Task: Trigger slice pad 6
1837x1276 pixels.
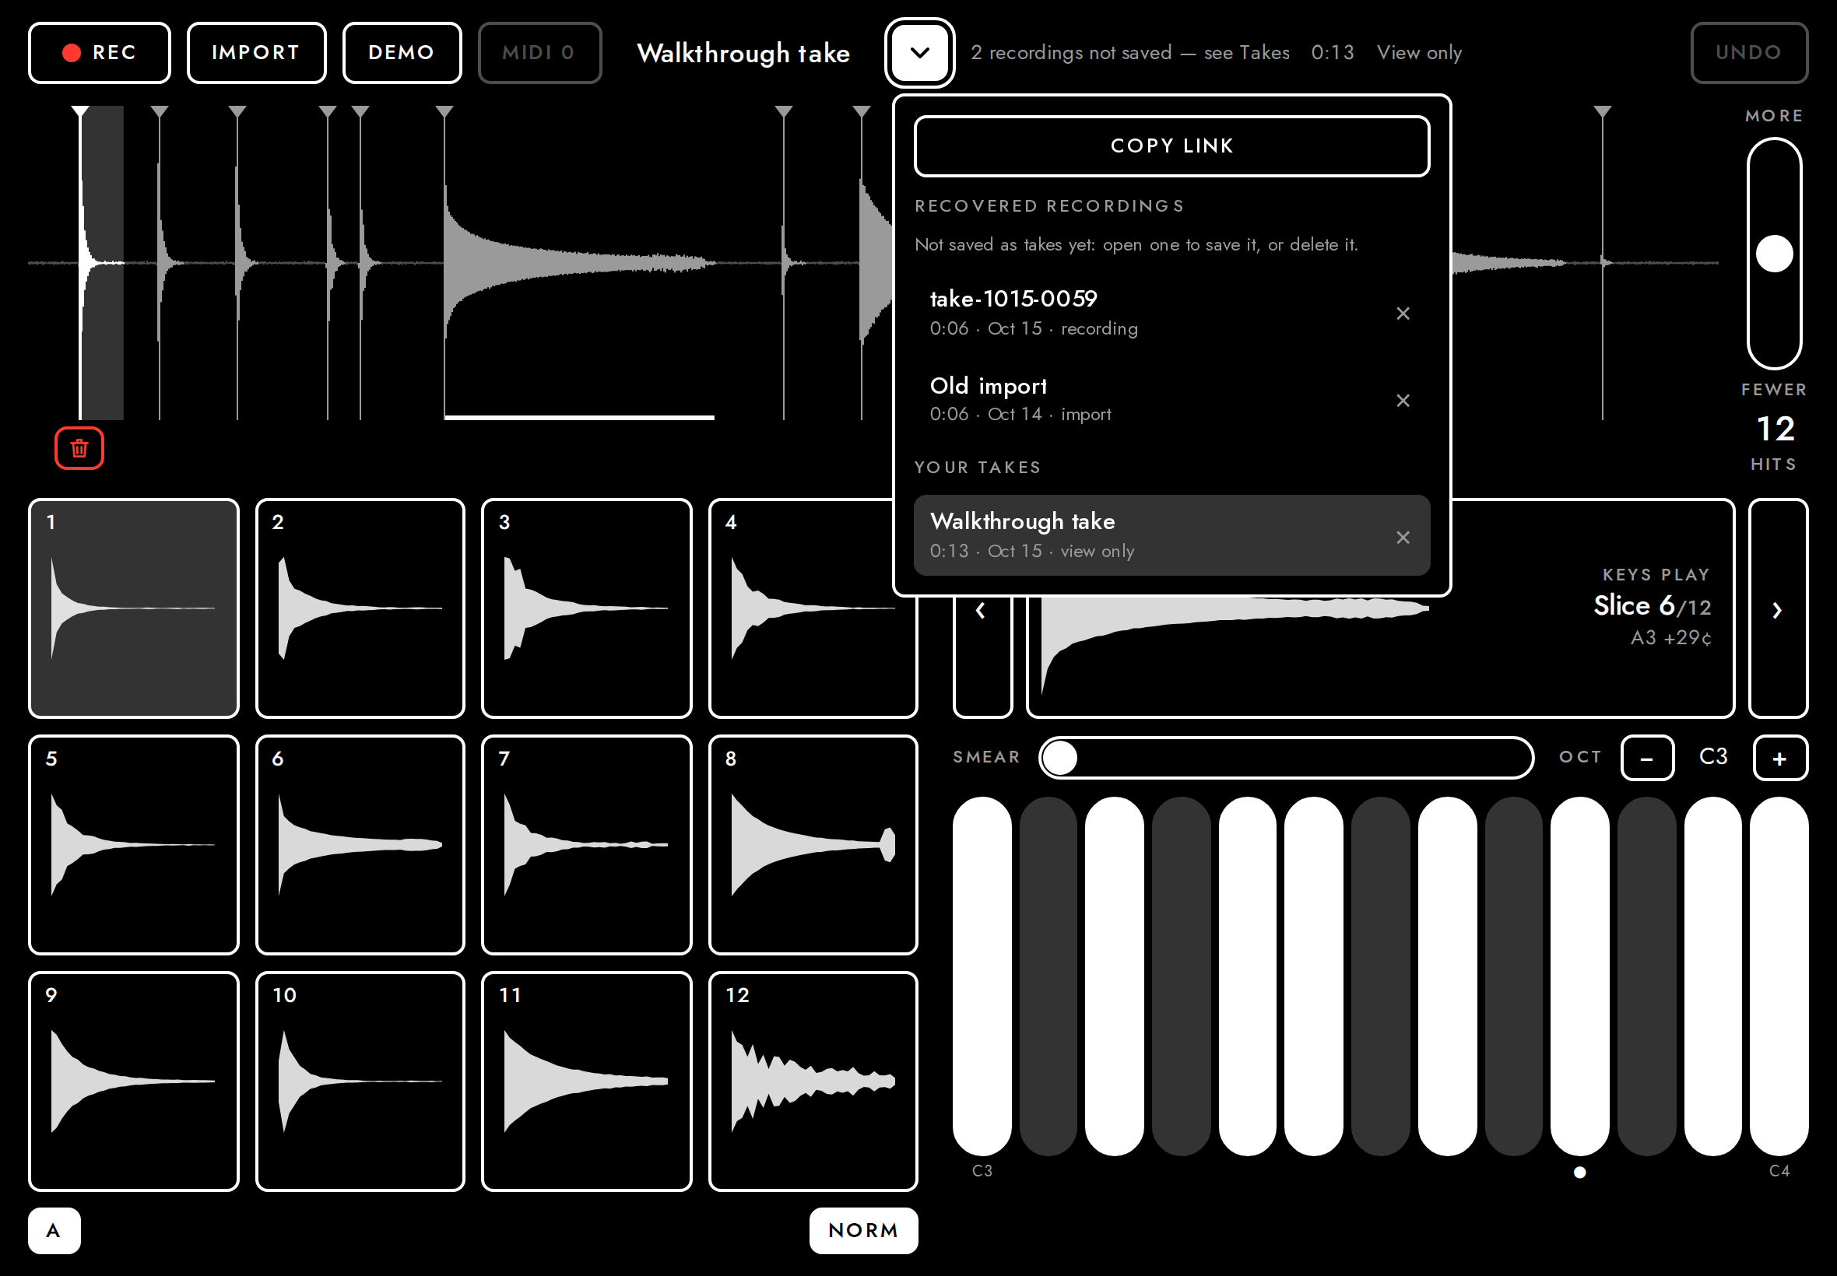Action: pos(360,845)
